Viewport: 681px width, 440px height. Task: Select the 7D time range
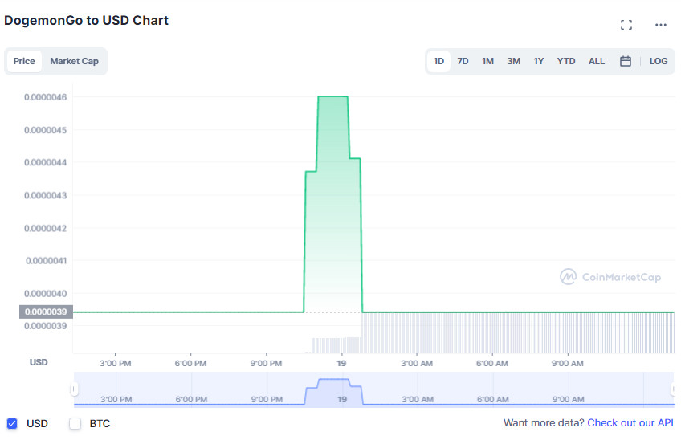pyautogui.click(x=463, y=61)
